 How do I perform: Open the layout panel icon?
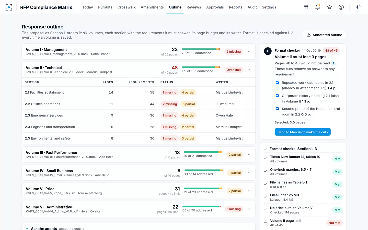[306, 7]
